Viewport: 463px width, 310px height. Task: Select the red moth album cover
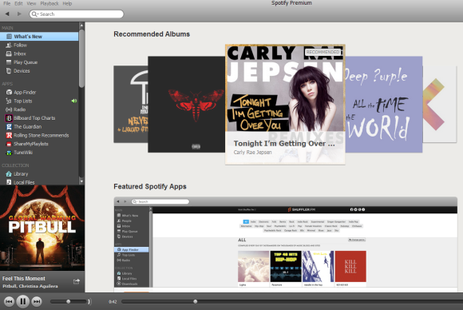click(186, 105)
